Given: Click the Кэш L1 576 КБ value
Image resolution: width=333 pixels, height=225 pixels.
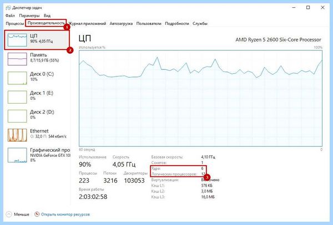Looking at the screenshot, I should click(x=207, y=186).
